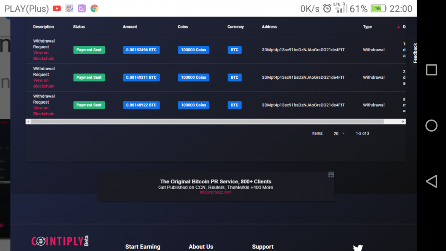Click the sort arrow on last column
Screen dimensions: 446x251
399,27
